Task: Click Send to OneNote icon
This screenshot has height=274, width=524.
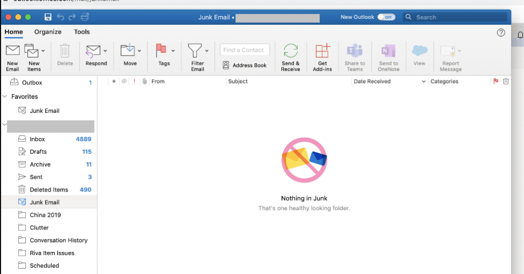Action: pos(388,51)
